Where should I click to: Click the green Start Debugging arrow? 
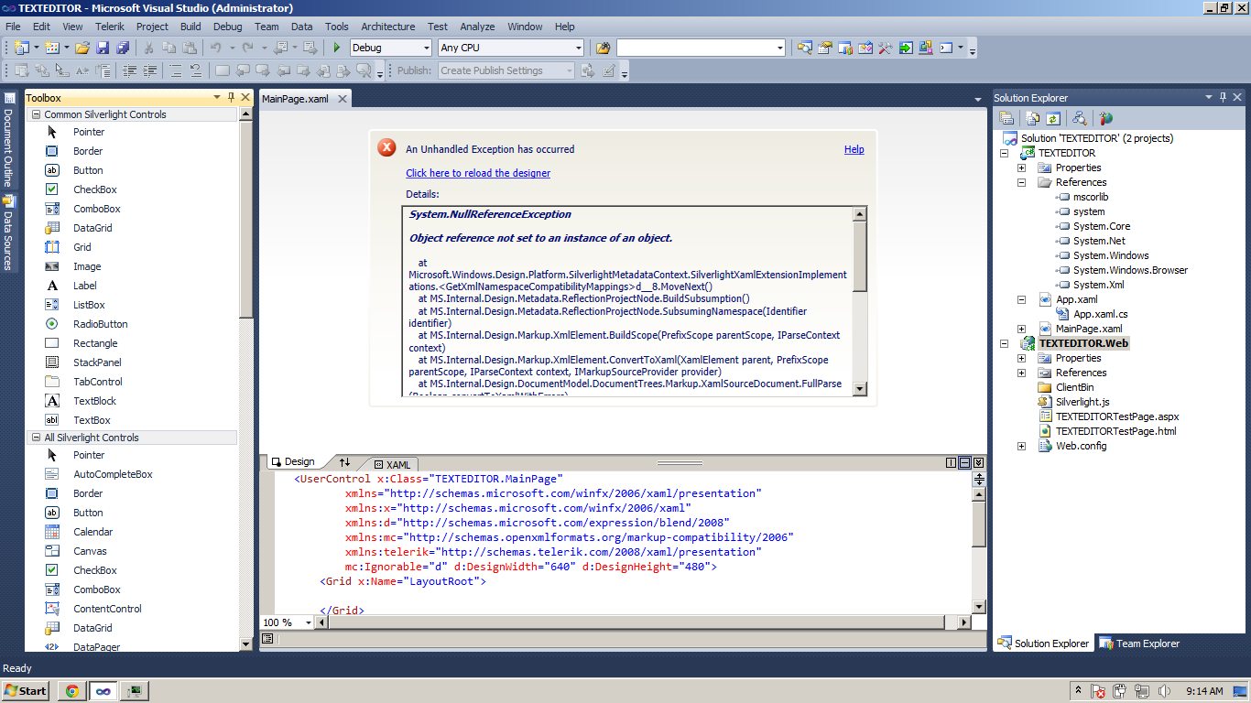(x=337, y=48)
